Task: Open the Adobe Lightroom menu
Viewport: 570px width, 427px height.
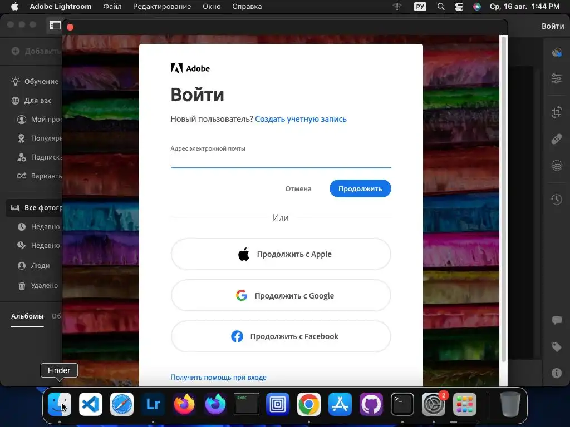Action: [x=61, y=7]
